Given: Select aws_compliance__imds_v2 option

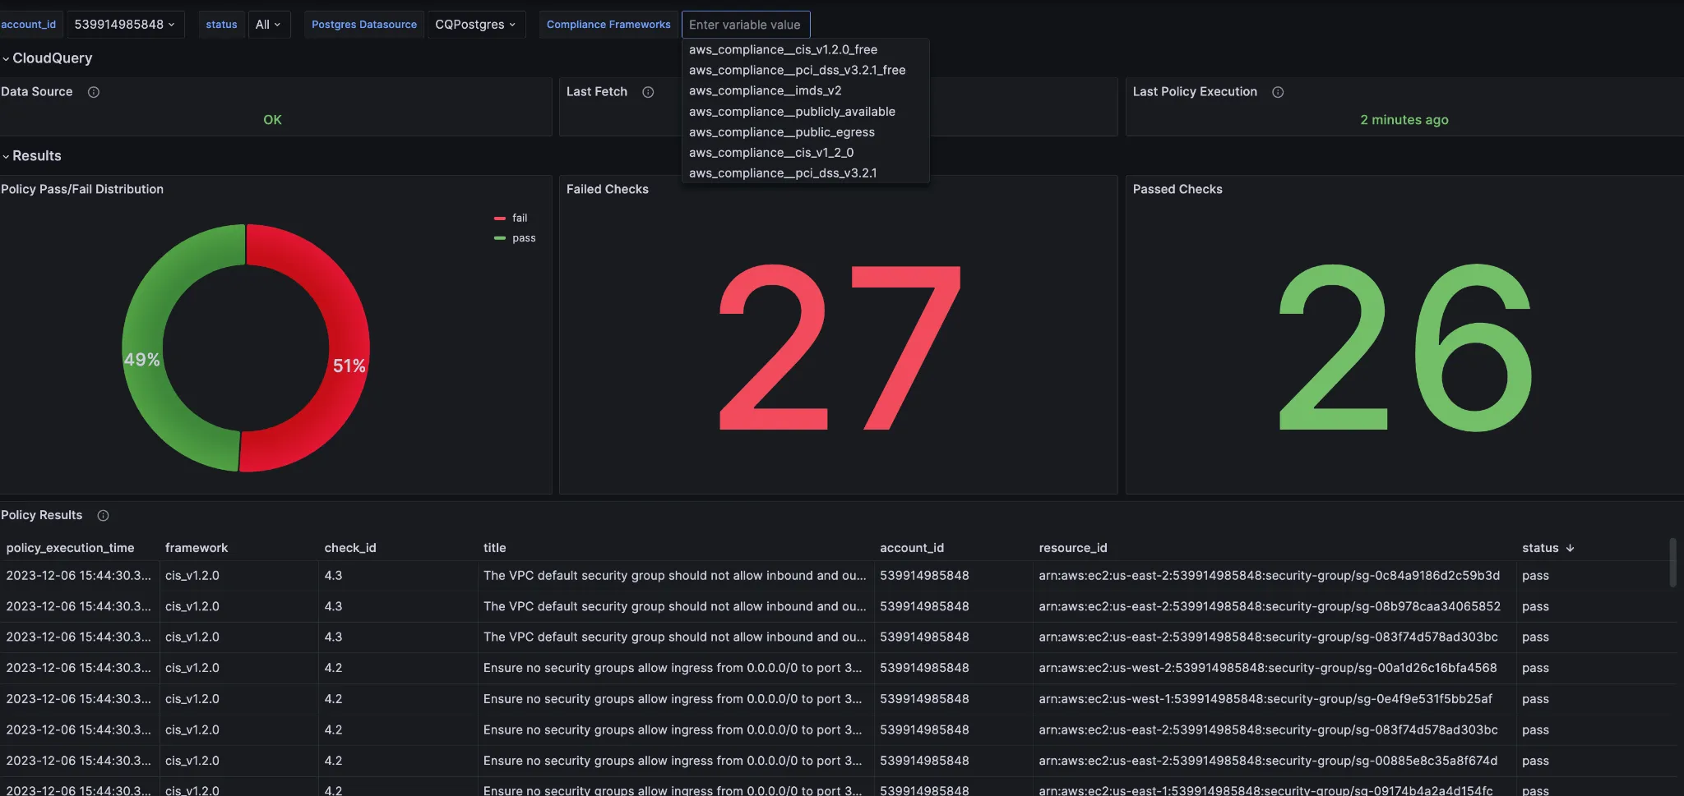Looking at the screenshot, I should (x=765, y=90).
